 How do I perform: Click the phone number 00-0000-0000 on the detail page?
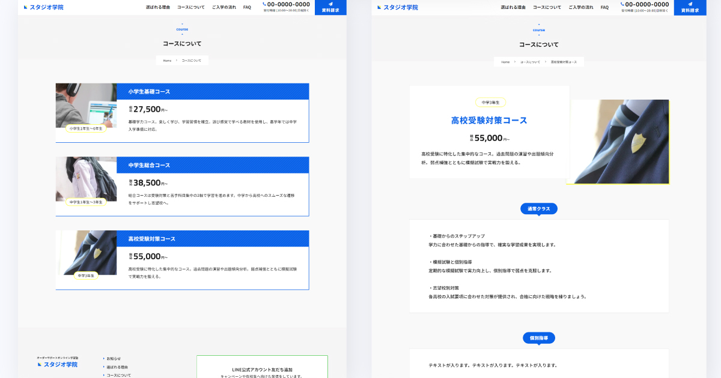point(646,4)
